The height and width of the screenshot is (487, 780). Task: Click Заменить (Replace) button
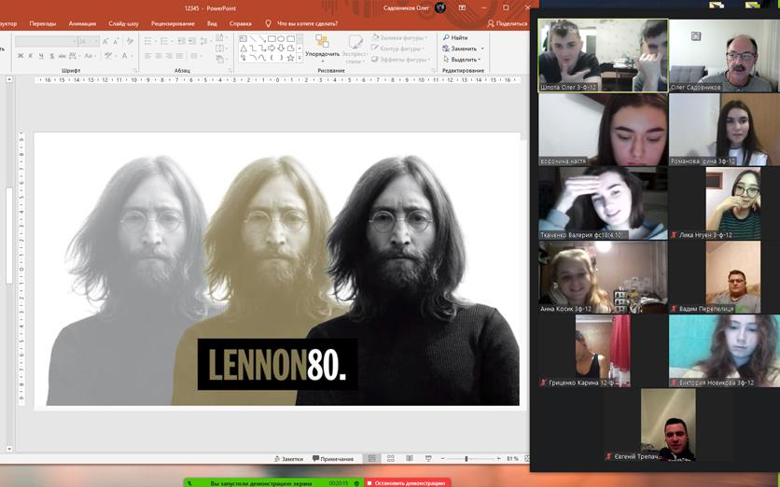point(463,49)
